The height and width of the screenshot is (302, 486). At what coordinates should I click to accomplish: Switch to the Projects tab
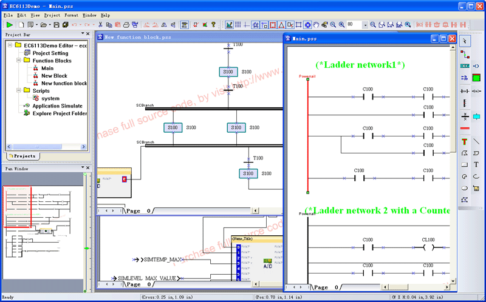click(24, 156)
